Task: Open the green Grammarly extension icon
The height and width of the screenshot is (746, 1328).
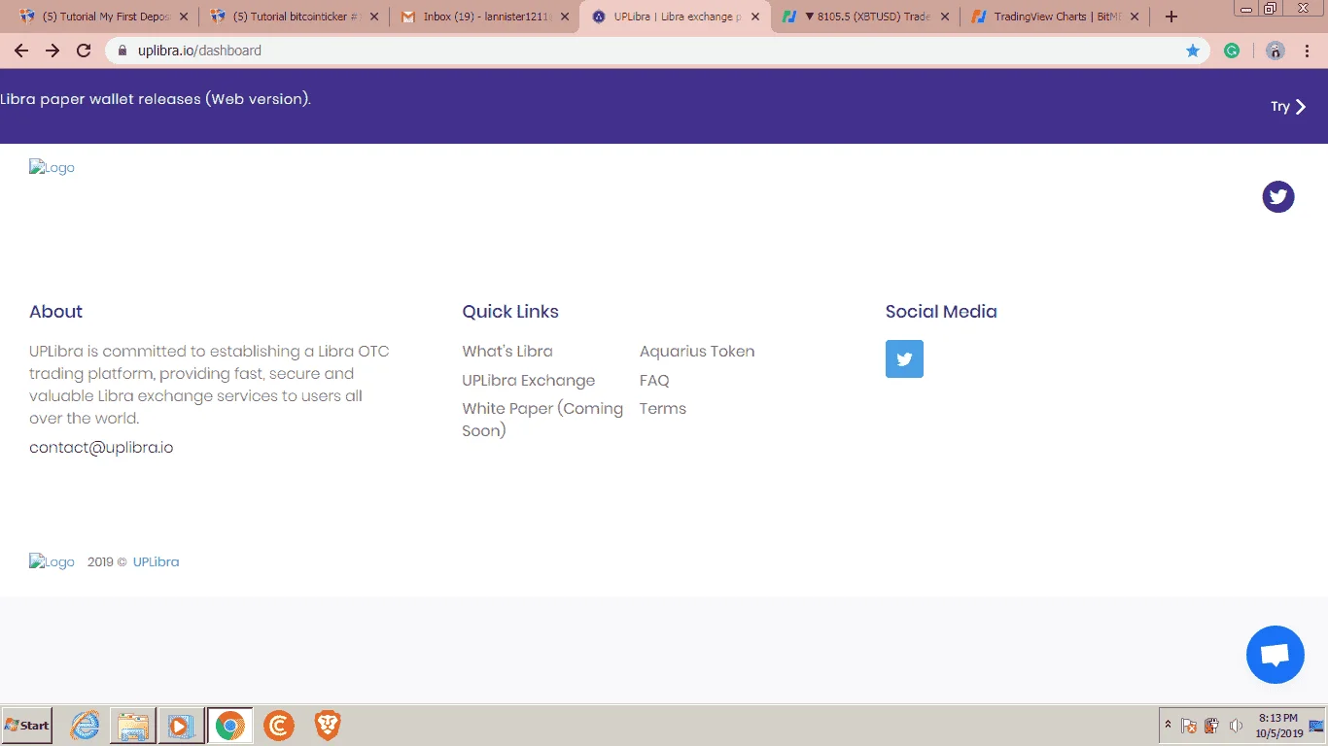Action: [1232, 51]
